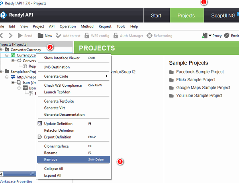Click the forward navigation arrow
239x183 pixels.
(10, 36)
